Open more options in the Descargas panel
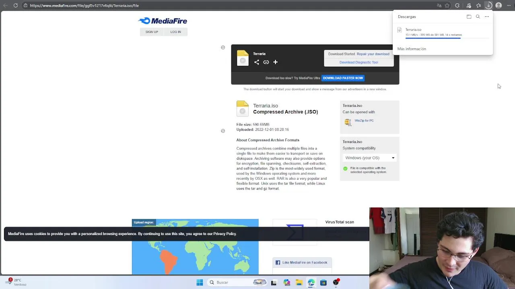515x289 pixels. pos(486,16)
